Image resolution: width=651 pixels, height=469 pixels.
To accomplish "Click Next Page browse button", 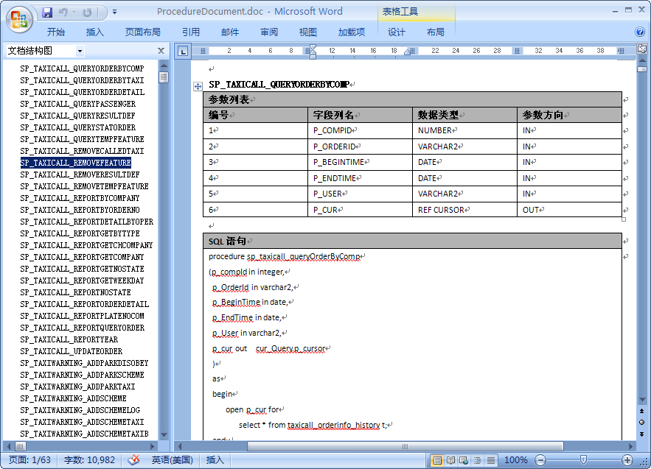I will tap(642, 434).
